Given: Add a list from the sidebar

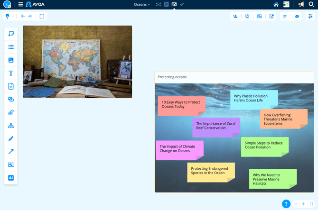Looking at the screenshot, I should click(11, 47).
